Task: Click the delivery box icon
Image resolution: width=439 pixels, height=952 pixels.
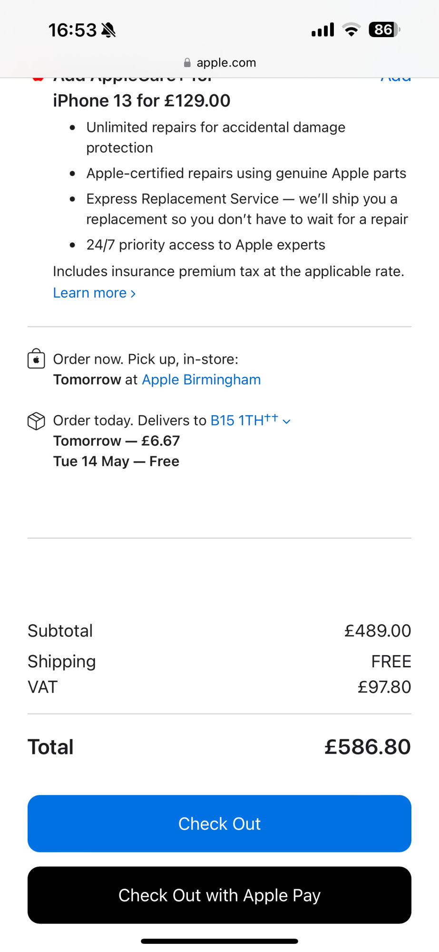Action: [36, 421]
